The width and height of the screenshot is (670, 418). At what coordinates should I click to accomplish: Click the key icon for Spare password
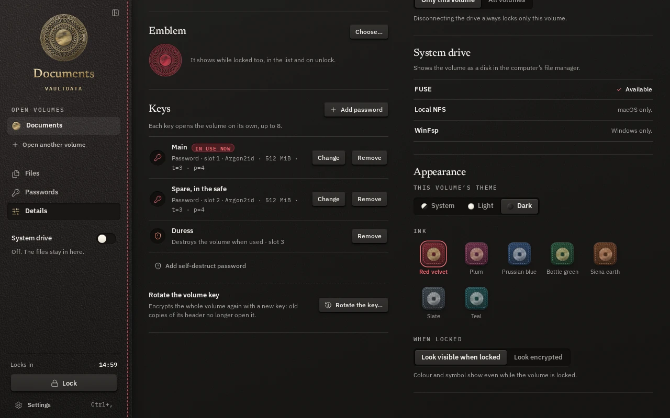[x=158, y=199]
